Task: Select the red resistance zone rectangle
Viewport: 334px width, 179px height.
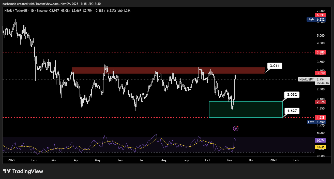Action: click(x=168, y=70)
